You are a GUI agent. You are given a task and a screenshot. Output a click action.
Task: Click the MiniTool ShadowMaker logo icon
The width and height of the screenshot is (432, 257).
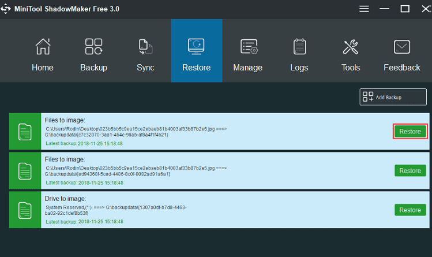pos(6,9)
